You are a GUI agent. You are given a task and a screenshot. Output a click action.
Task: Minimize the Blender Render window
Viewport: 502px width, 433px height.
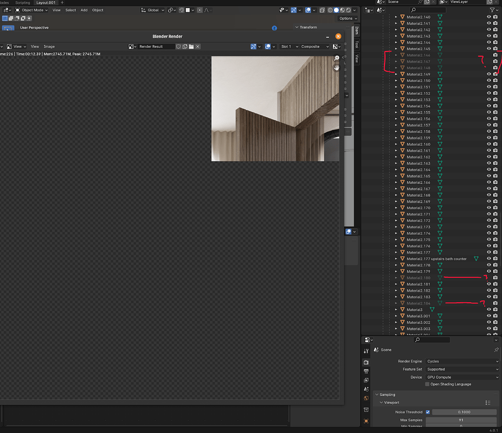(x=328, y=36)
